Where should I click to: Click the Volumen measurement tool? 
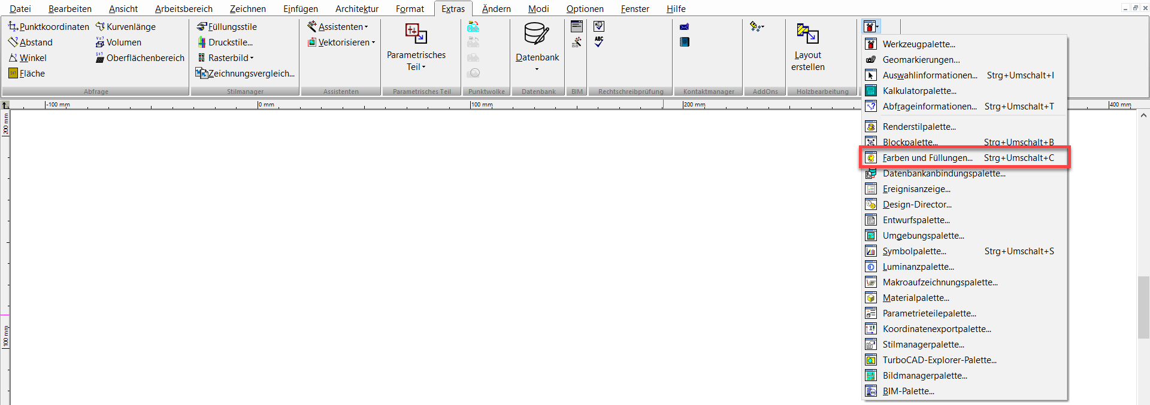(x=119, y=42)
